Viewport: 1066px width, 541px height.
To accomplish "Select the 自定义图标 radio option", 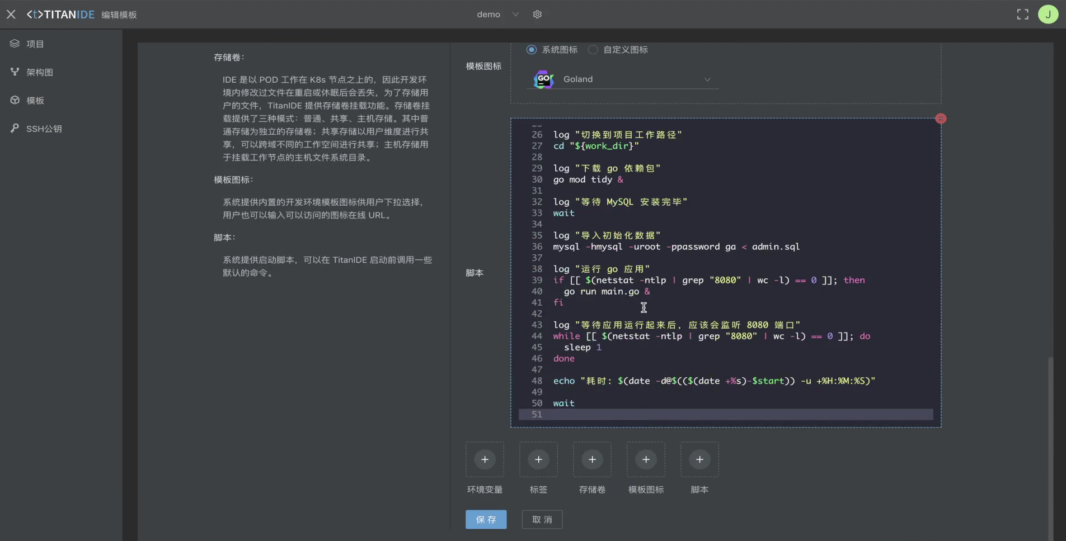I will [x=593, y=50].
